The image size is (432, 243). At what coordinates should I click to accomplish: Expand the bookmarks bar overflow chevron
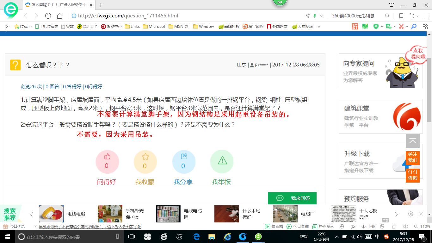point(319,27)
